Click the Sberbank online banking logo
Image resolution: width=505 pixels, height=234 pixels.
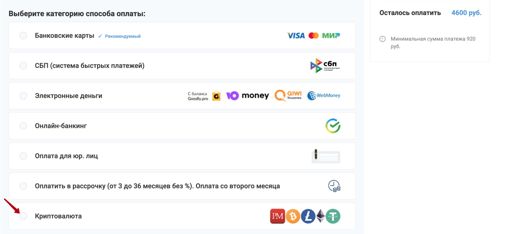click(333, 126)
